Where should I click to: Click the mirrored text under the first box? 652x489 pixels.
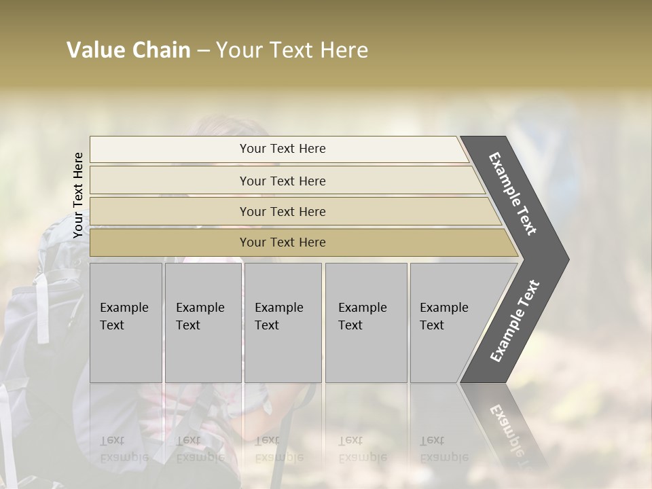pyautogui.click(x=124, y=448)
